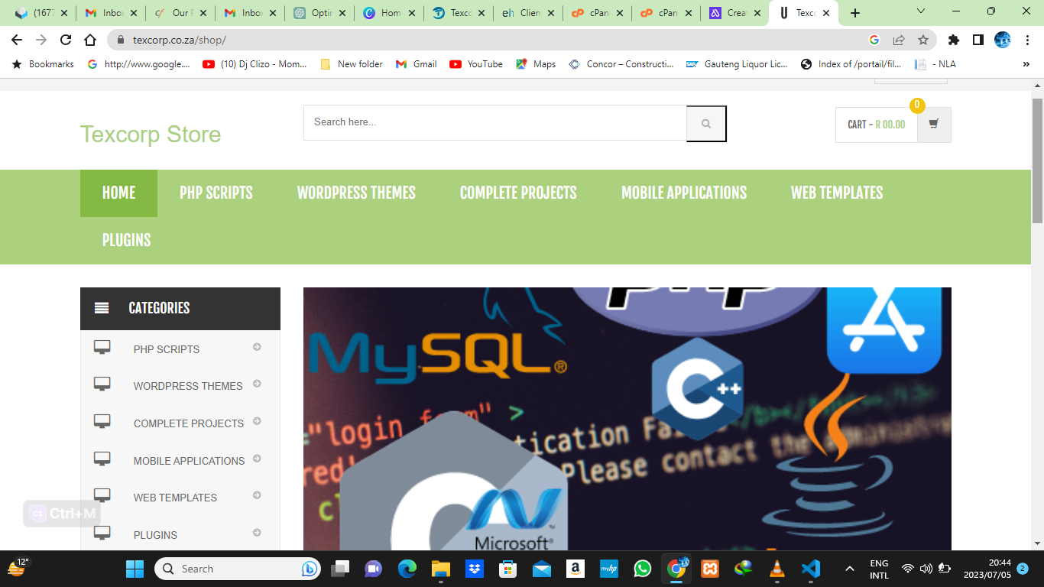Show hidden bookmarks overflow chevron
This screenshot has height=587, width=1044.
(x=1026, y=64)
